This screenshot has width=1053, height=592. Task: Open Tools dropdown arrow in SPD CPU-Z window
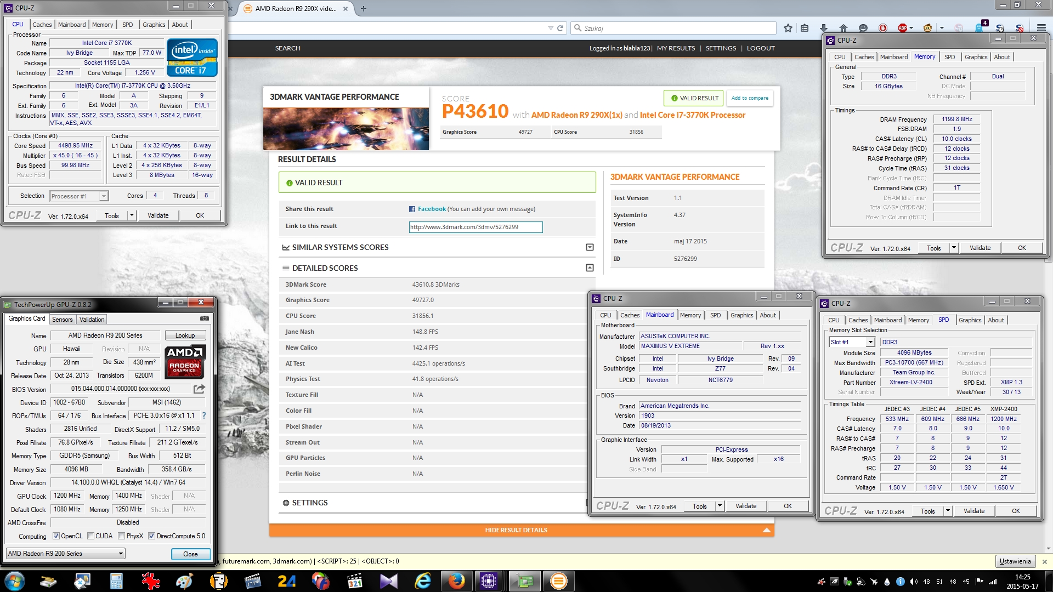tap(948, 511)
